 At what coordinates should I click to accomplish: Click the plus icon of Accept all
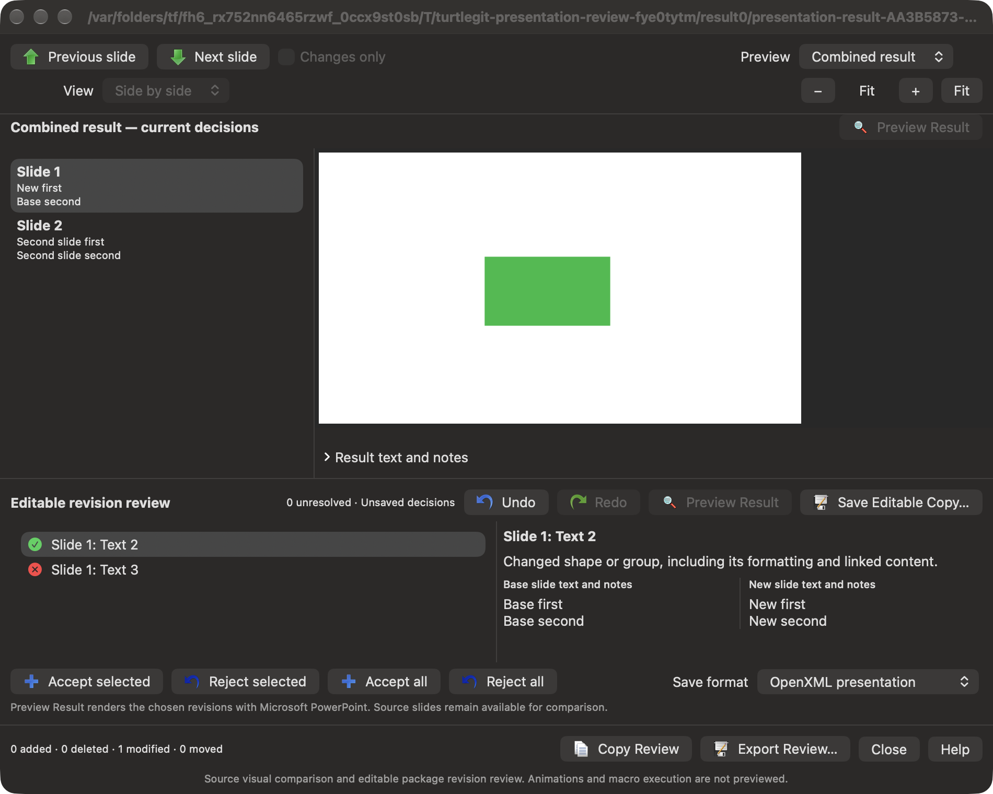pos(349,681)
